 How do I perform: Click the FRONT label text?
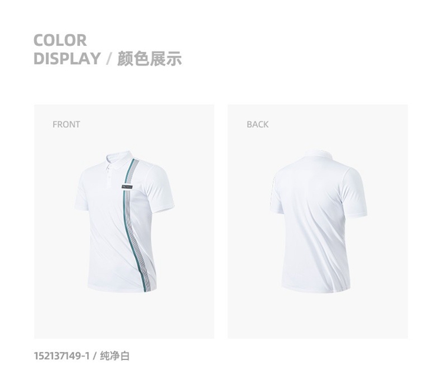click(x=66, y=124)
